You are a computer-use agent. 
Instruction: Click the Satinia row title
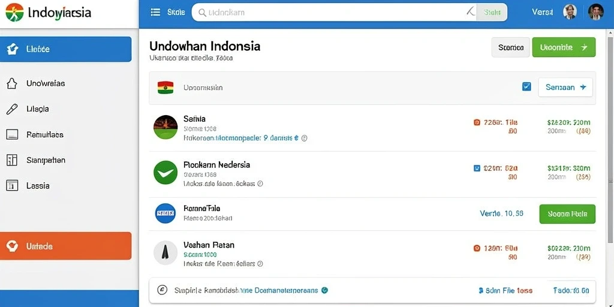[x=194, y=119]
